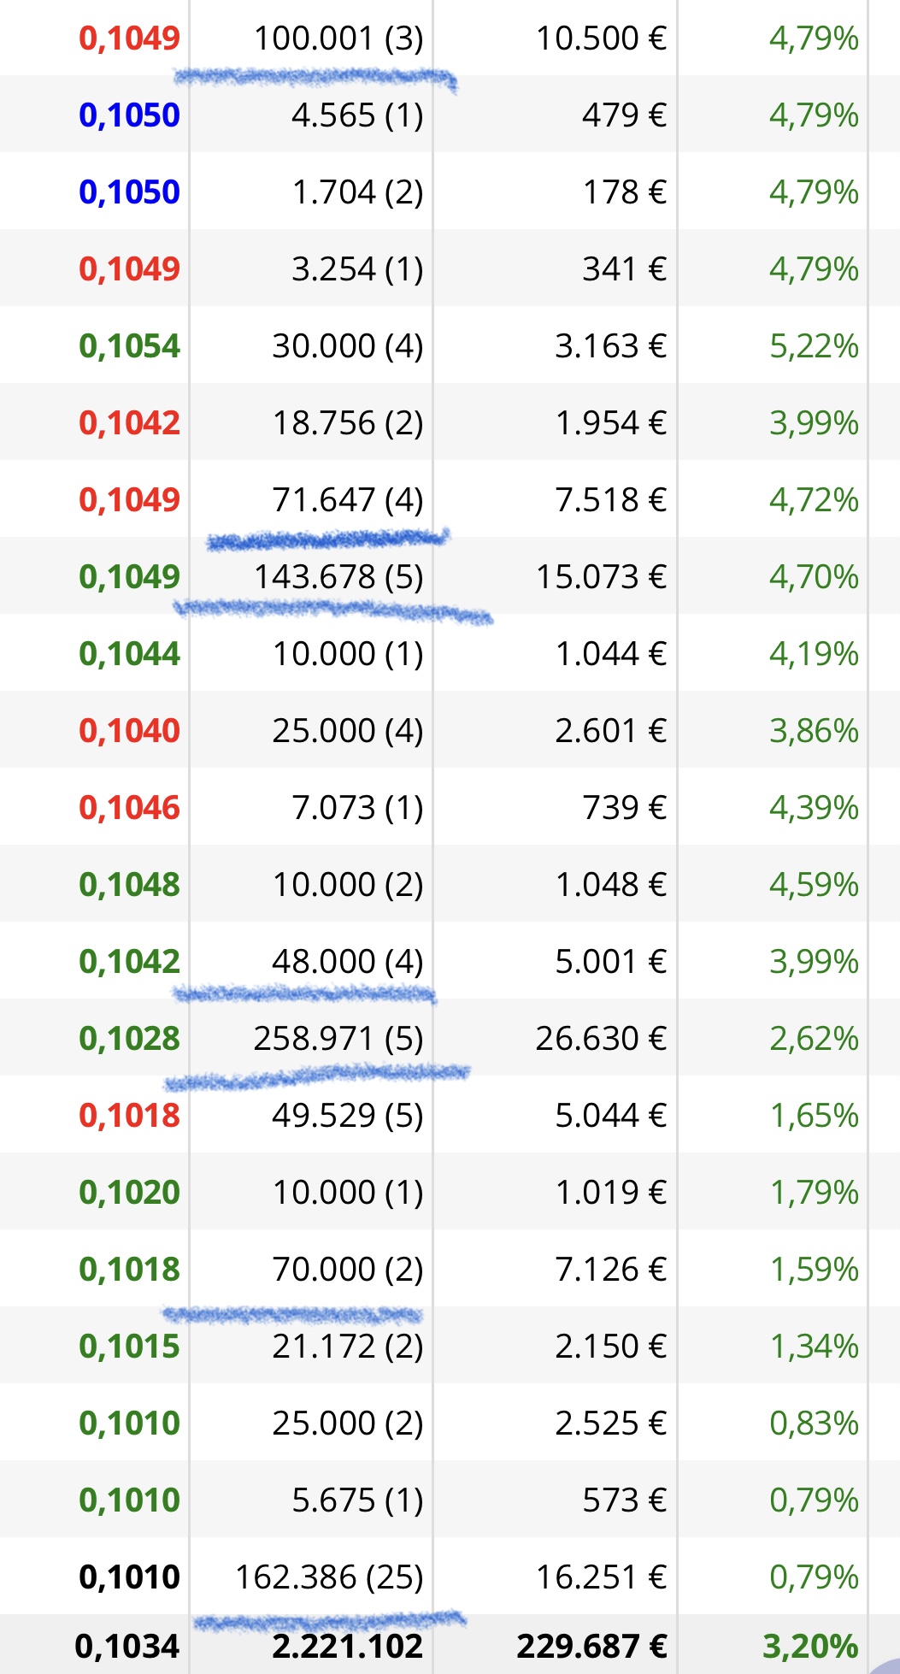Click the bold total percentage 3,20%
The height and width of the screenshot is (1674, 900).
pos(809,1647)
